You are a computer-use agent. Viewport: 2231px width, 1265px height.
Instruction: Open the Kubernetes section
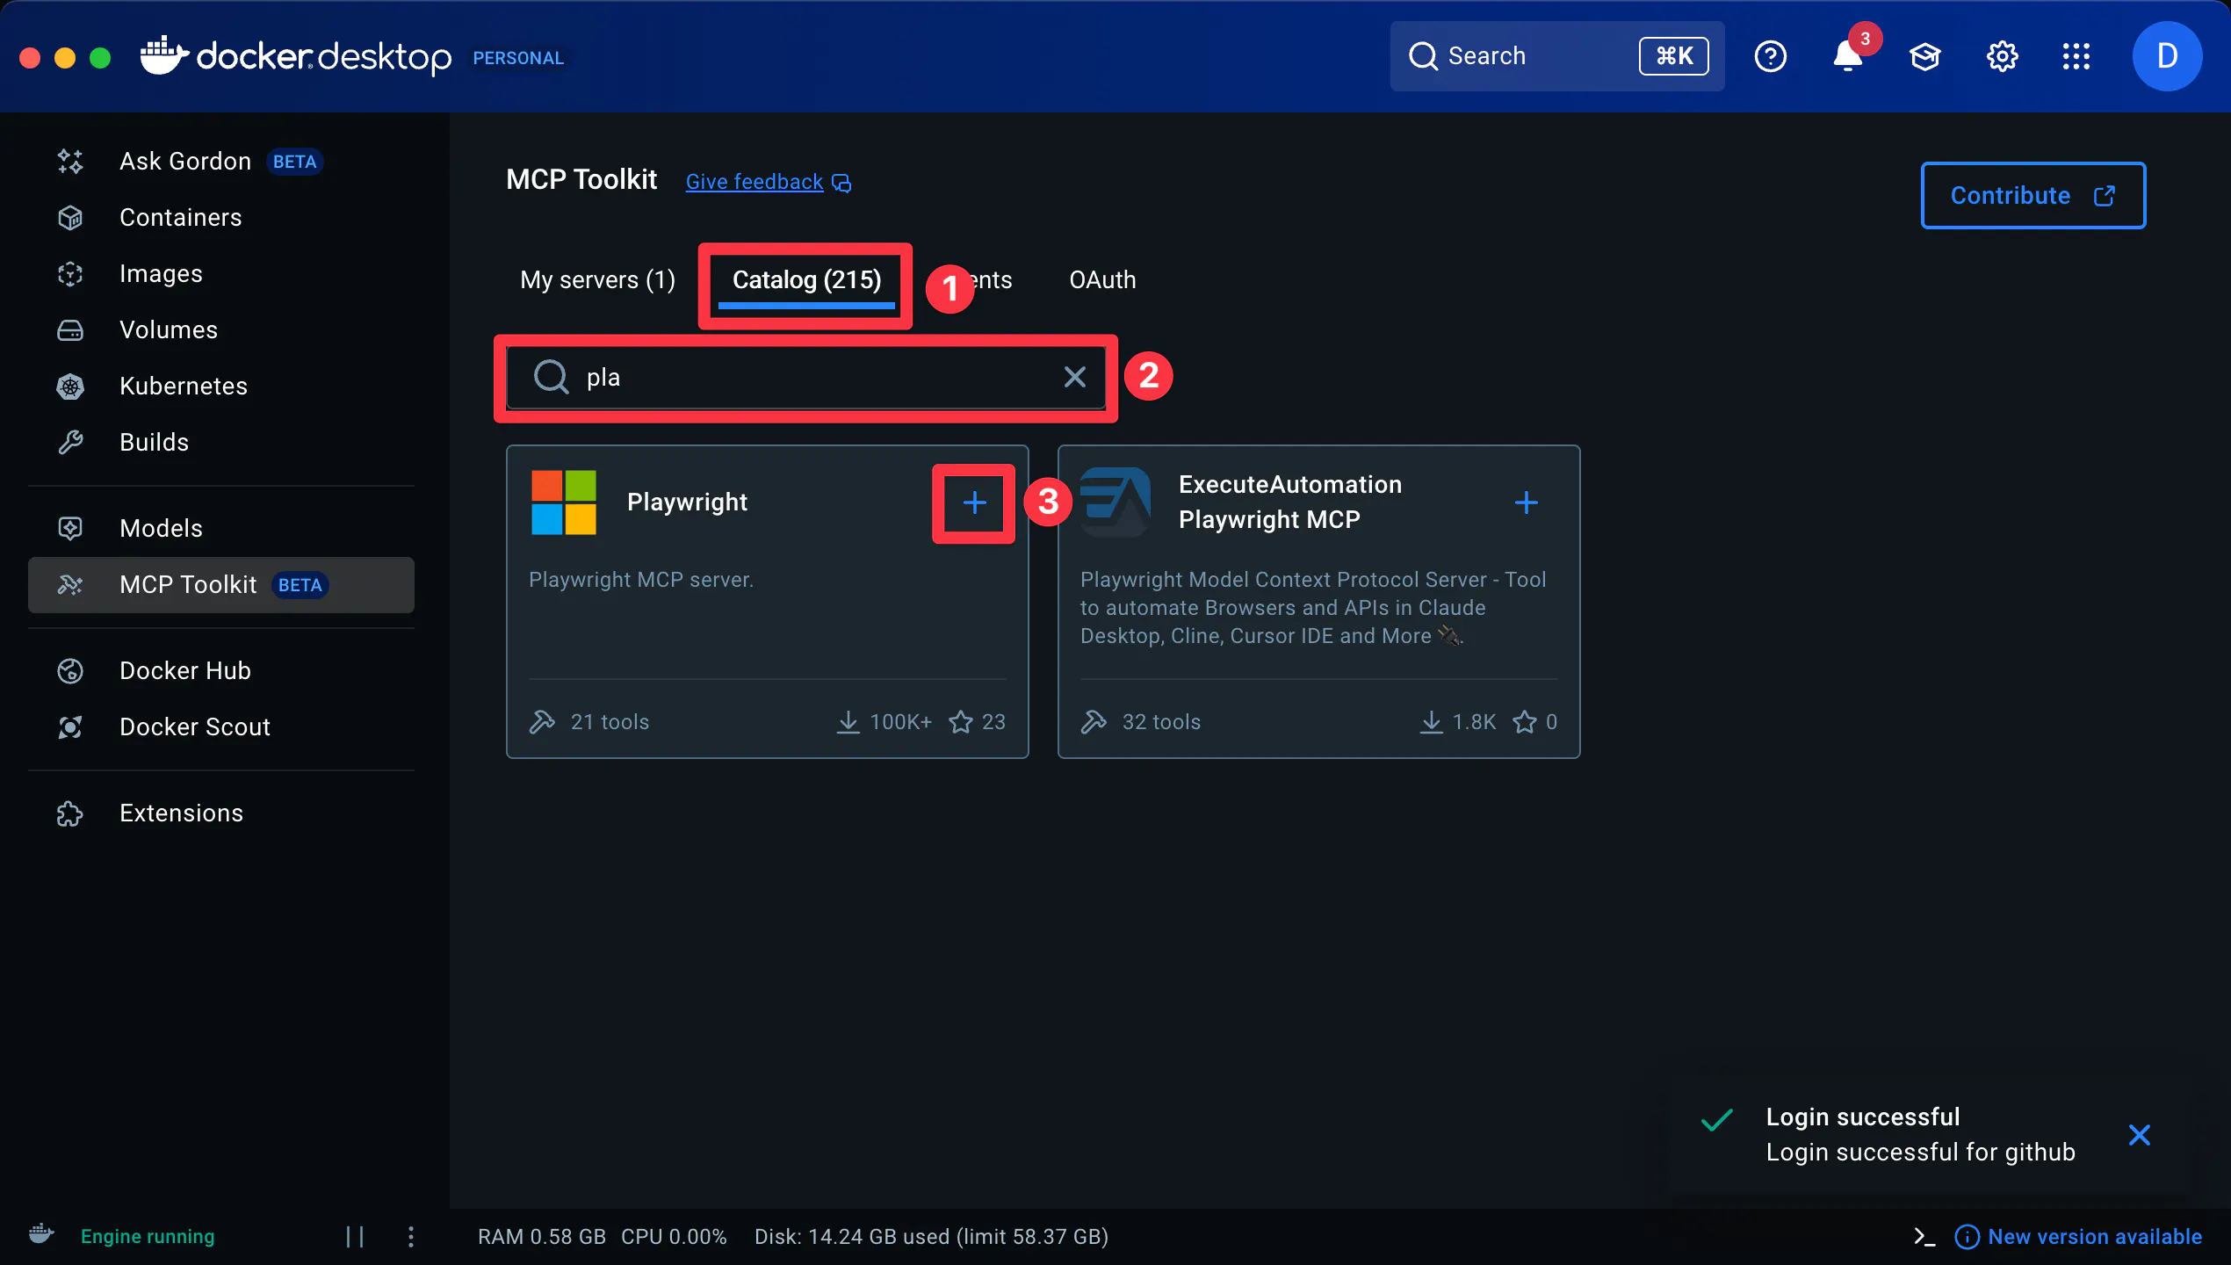(220, 387)
